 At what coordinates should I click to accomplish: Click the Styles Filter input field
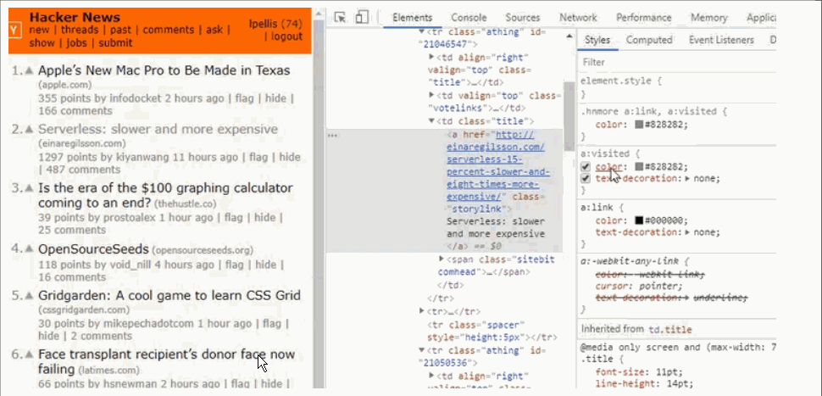click(676, 63)
